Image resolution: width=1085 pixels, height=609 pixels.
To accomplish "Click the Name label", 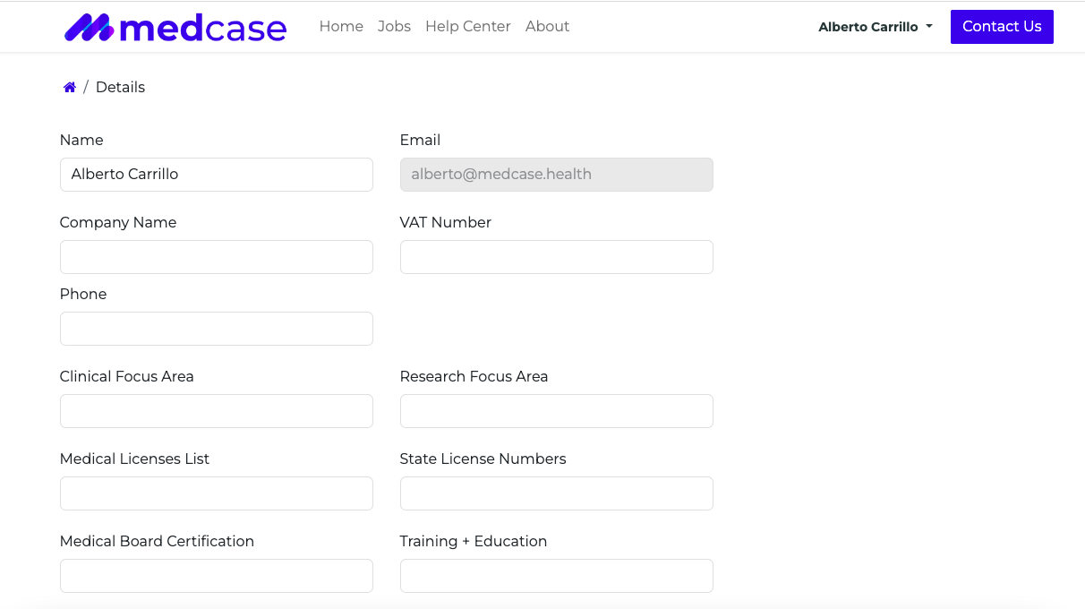I will click(x=81, y=140).
